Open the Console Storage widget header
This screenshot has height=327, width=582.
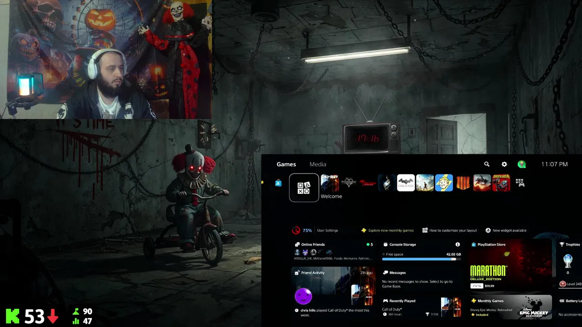[400, 244]
